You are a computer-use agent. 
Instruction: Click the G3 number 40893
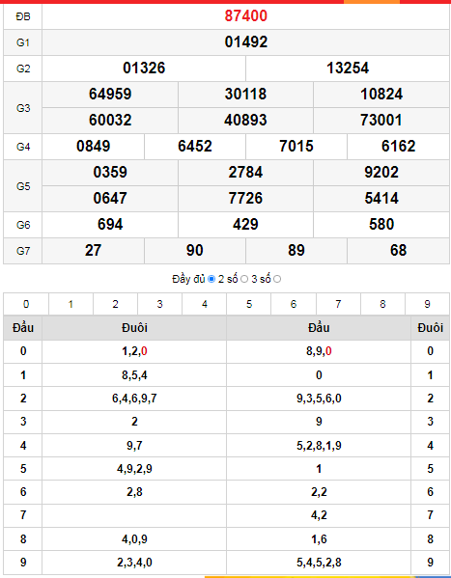pyautogui.click(x=245, y=121)
